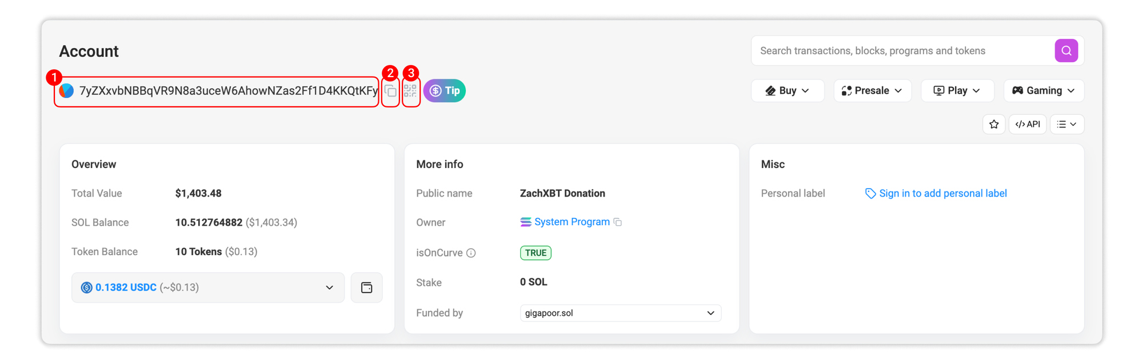The height and width of the screenshot is (363, 1143).
Task: Click the isOnCurve info icon
Action: [471, 253]
